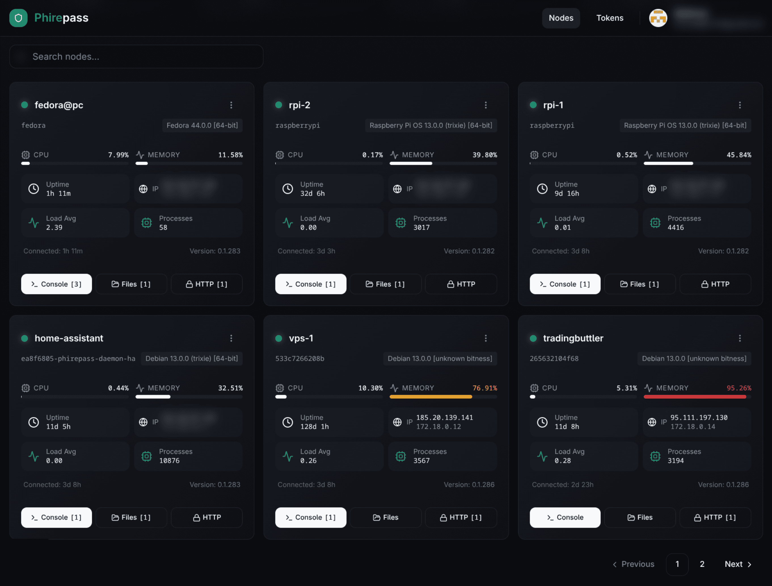772x586 pixels.
Task: Click the tradingbuttler Processes chip icon
Action: click(655, 456)
